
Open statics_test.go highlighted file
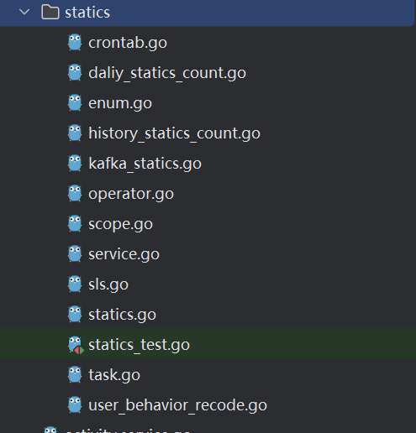(139, 345)
